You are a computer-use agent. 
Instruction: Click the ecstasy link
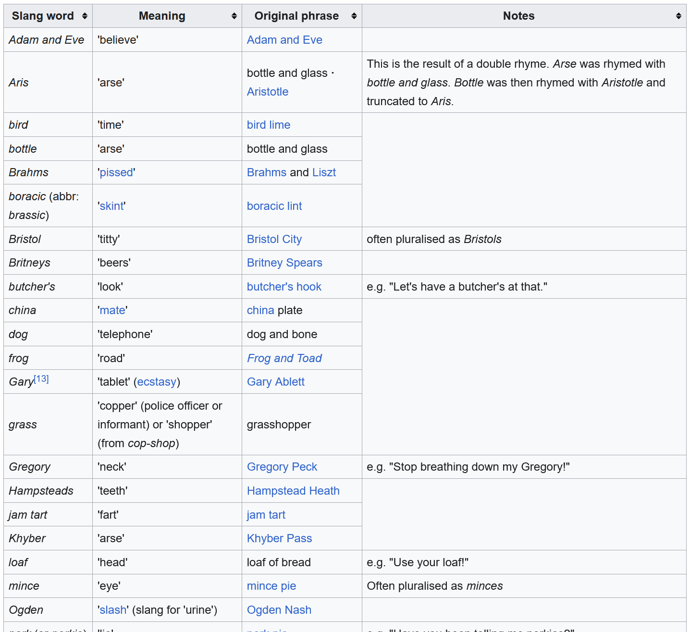(157, 382)
